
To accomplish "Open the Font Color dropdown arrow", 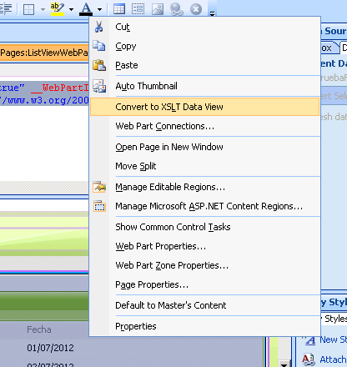I will (99, 9).
